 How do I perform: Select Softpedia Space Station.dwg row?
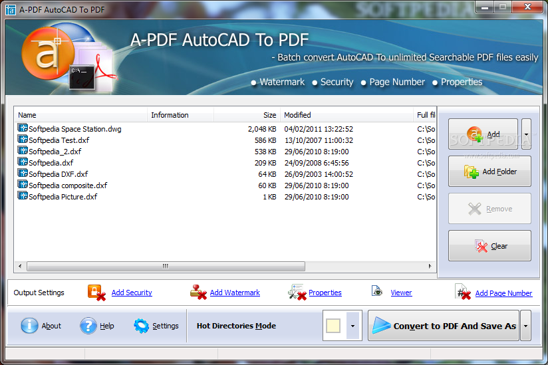[225, 129]
